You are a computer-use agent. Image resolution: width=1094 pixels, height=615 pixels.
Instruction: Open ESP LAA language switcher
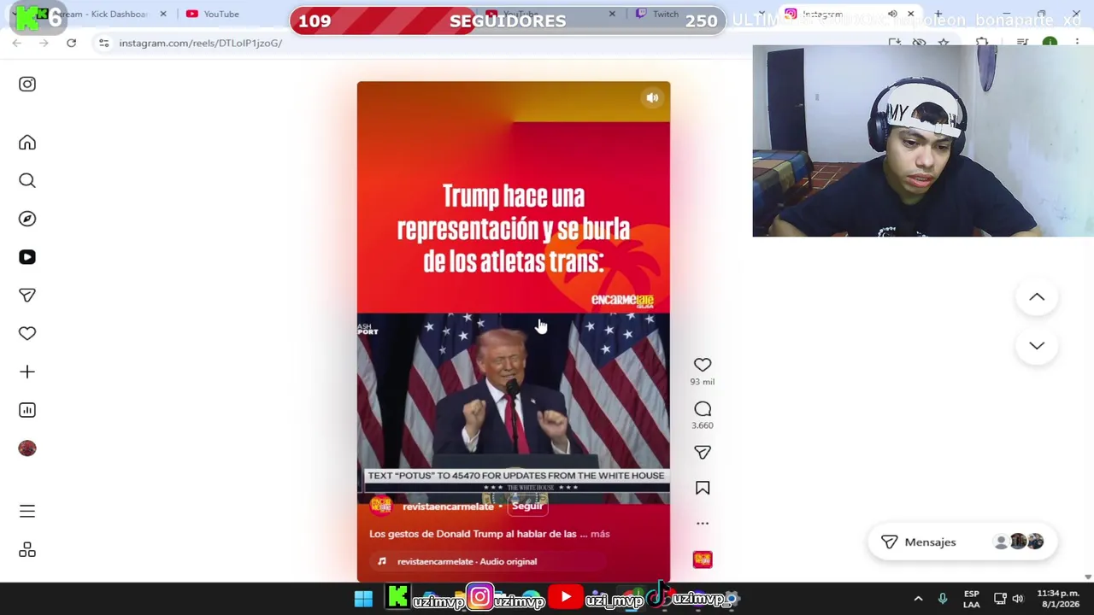(x=972, y=599)
